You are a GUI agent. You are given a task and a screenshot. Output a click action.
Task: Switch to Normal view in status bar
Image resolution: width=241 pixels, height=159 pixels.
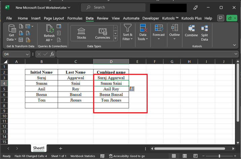(174, 156)
